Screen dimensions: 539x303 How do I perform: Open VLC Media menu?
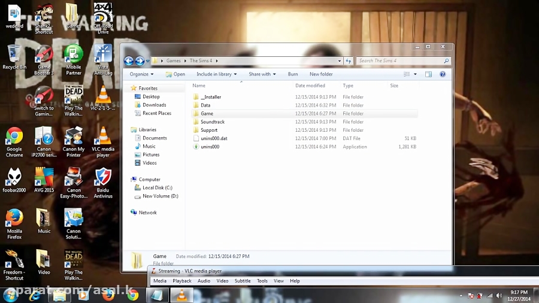click(x=160, y=281)
